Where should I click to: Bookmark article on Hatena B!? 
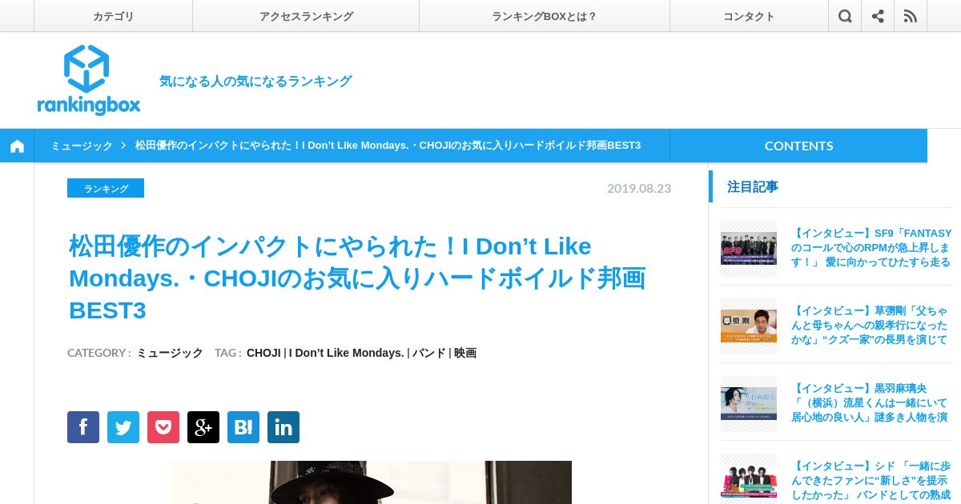[243, 427]
